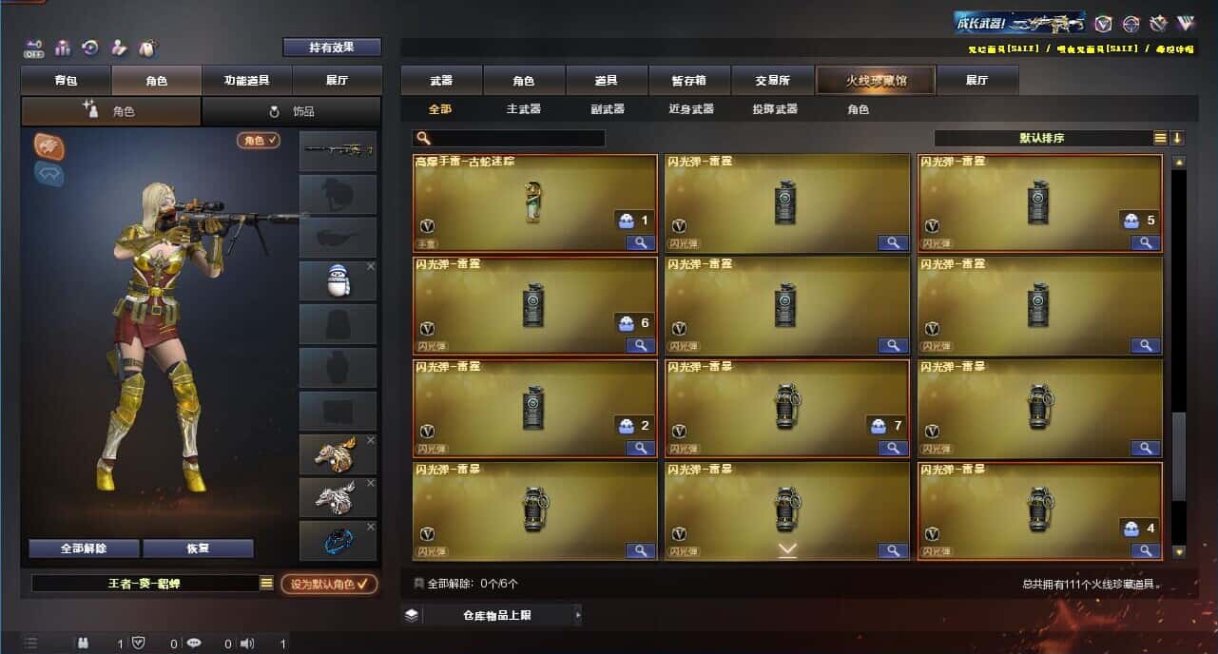Open 默认排序 sort dropdown list
This screenshot has width=1218, height=654.
pyautogui.click(x=1160, y=138)
